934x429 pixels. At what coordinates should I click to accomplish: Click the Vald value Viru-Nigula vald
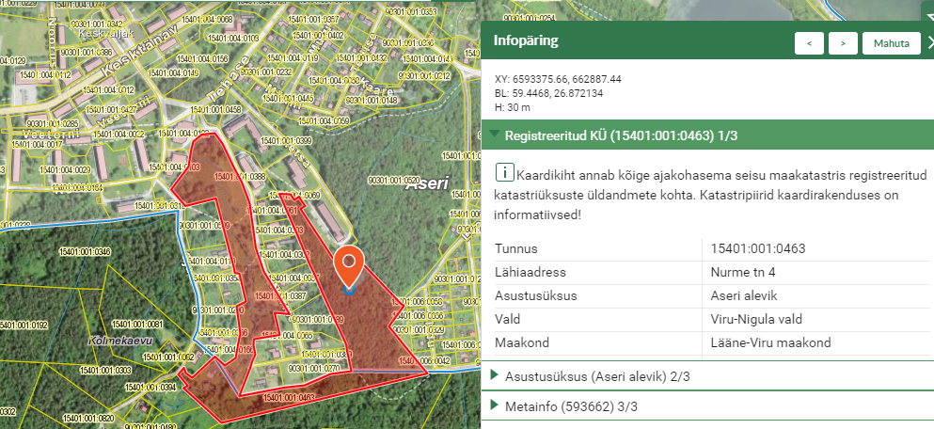(x=757, y=319)
